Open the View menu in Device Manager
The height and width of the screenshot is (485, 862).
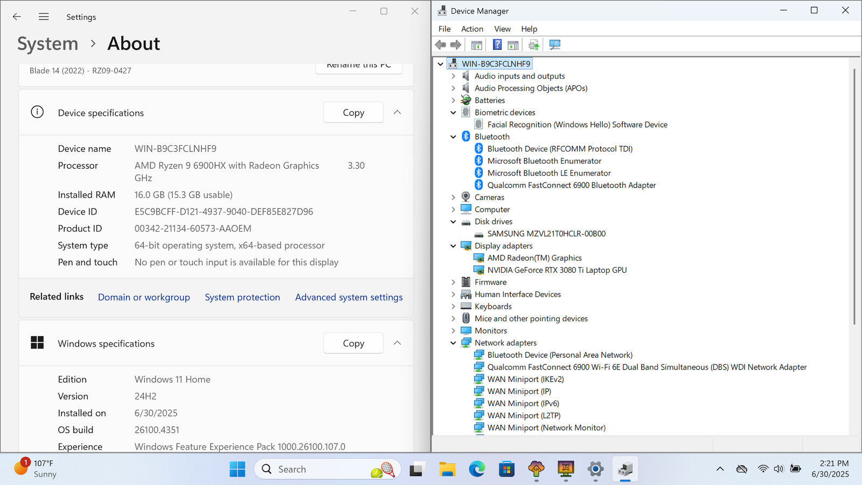click(x=502, y=29)
